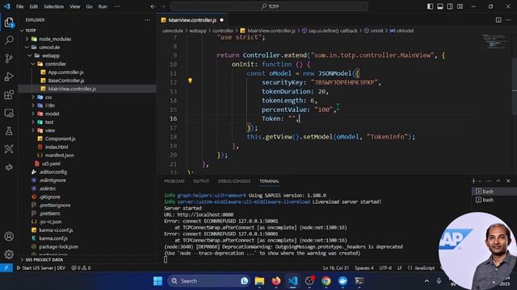The width and height of the screenshot is (517, 290).
Task: Open the Remote Explorer view
Action: tap(9, 113)
